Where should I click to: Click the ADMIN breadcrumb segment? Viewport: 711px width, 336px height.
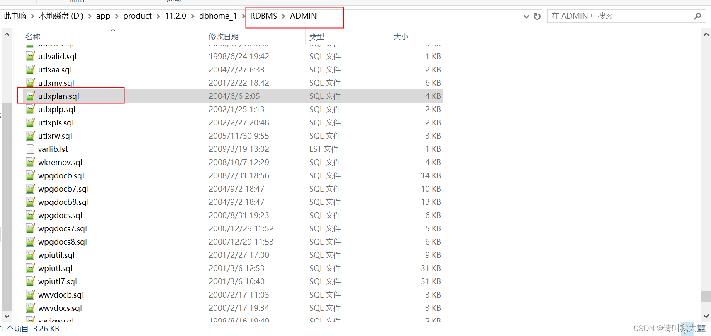click(303, 16)
